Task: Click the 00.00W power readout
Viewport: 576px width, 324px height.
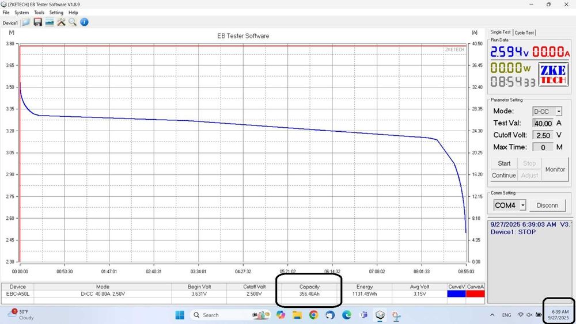Action: (510, 67)
